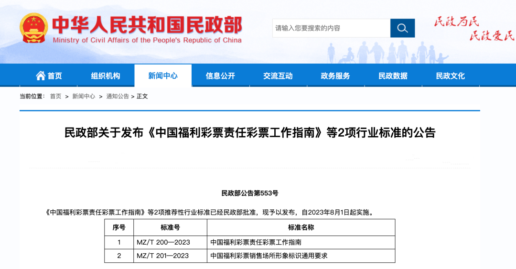Go to 新闻中心 in the breadcrumb

(84, 96)
